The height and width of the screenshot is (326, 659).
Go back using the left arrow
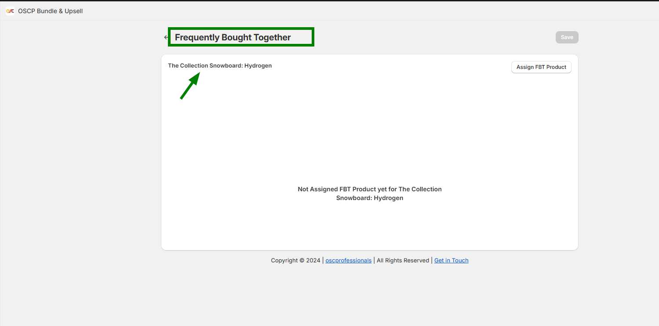coord(165,37)
